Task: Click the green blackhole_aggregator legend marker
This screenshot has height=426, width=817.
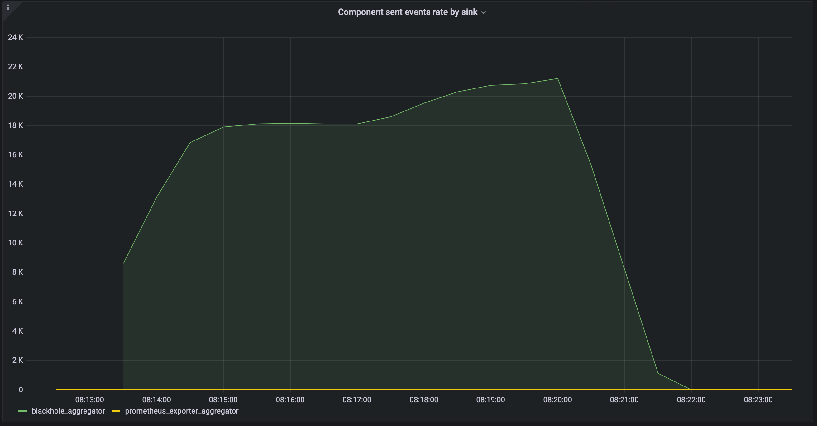Action: point(22,411)
